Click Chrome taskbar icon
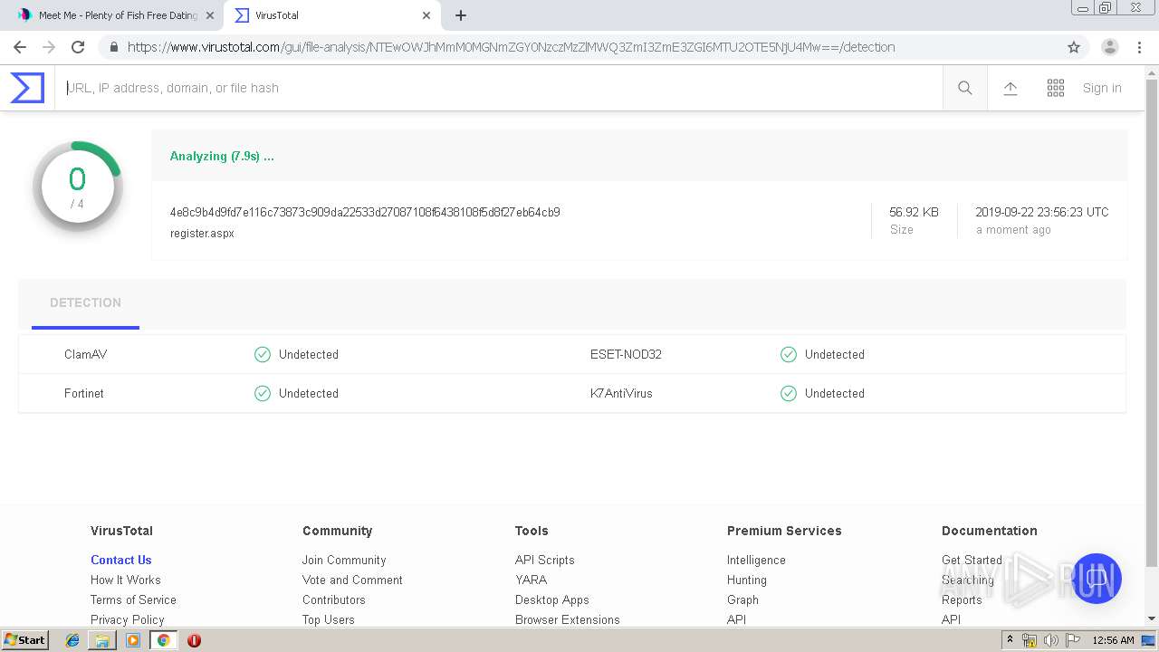Image resolution: width=1159 pixels, height=652 pixels. coord(163,640)
